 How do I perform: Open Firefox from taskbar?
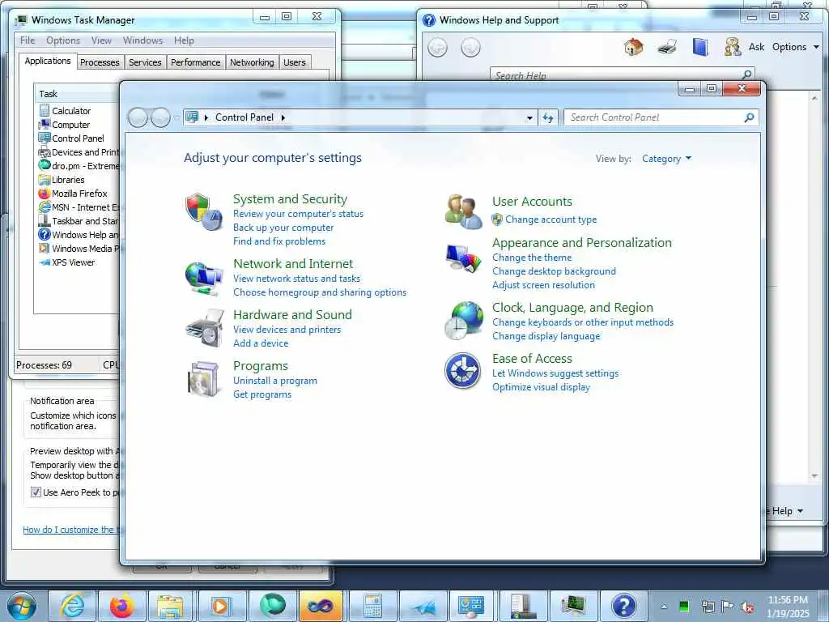click(x=121, y=606)
